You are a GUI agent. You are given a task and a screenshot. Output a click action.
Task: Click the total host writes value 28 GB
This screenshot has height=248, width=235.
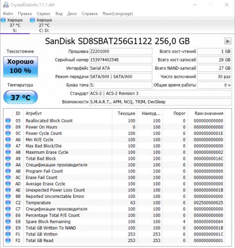214,60
